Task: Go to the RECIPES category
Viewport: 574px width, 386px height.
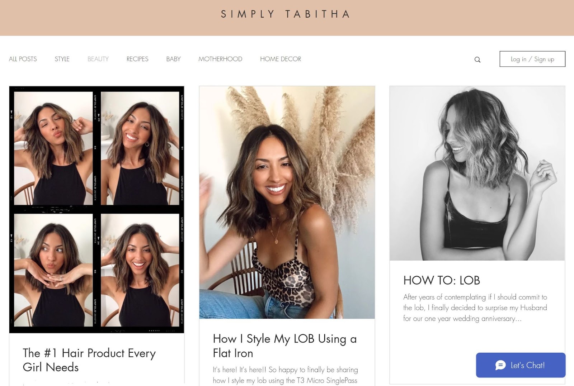Action: pyautogui.click(x=137, y=59)
